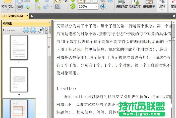Click the 缩略图 panel title
The height and width of the screenshot is (118, 176).
[x=8, y=23]
